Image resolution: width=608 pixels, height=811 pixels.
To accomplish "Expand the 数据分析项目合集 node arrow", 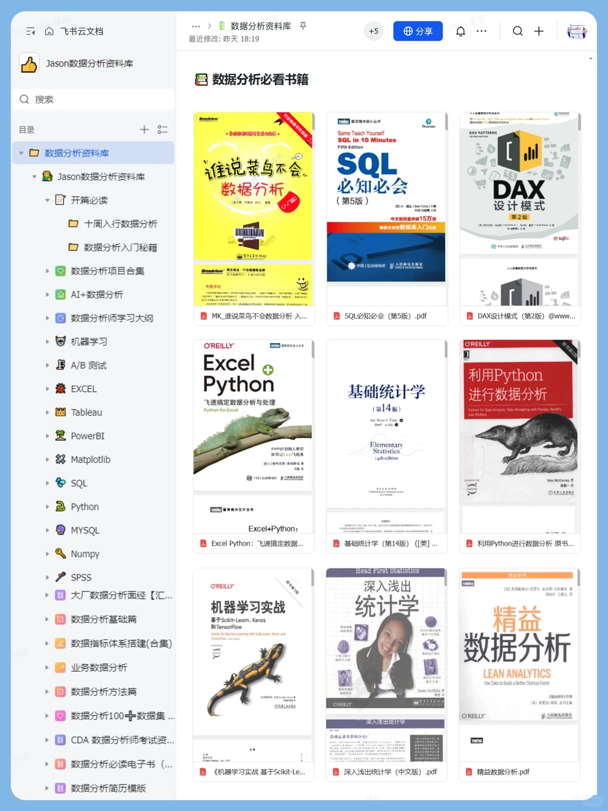I will pyautogui.click(x=47, y=271).
